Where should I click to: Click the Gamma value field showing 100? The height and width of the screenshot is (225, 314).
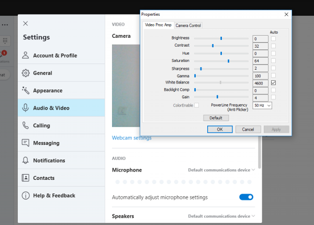[260, 76]
